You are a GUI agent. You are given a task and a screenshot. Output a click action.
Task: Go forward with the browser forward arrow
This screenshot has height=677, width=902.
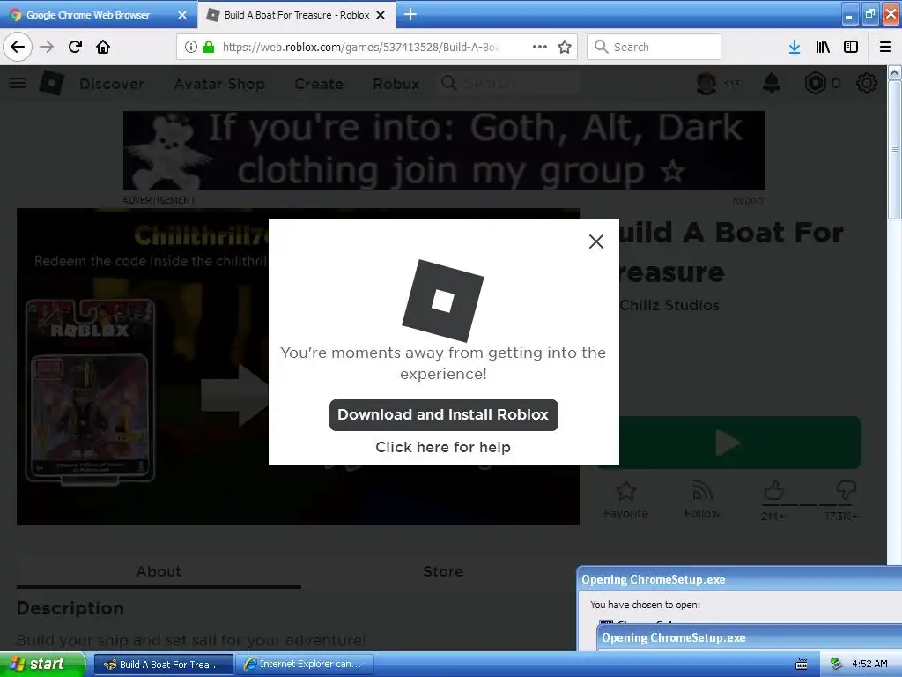click(x=47, y=47)
